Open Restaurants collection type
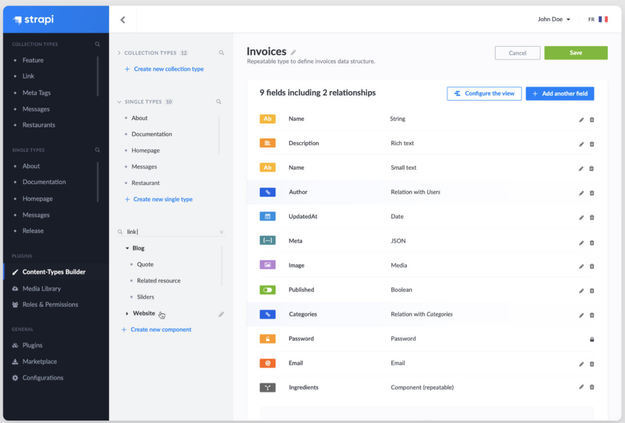The width and height of the screenshot is (625, 423). point(39,125)
